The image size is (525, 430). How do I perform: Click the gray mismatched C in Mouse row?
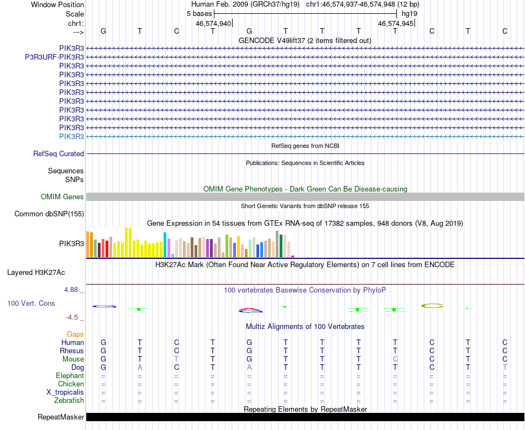tap(395, 359)
